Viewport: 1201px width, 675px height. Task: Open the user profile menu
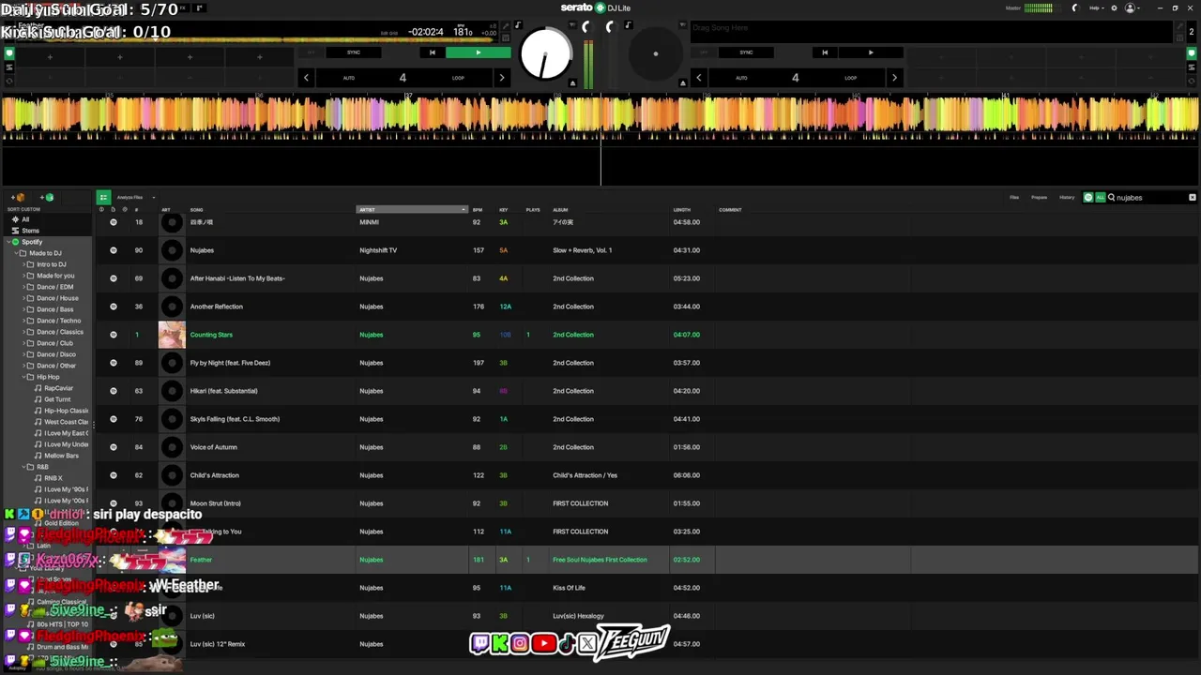[1131, 7]
